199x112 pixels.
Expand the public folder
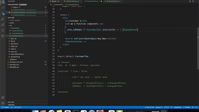click(x=12, y=23)
